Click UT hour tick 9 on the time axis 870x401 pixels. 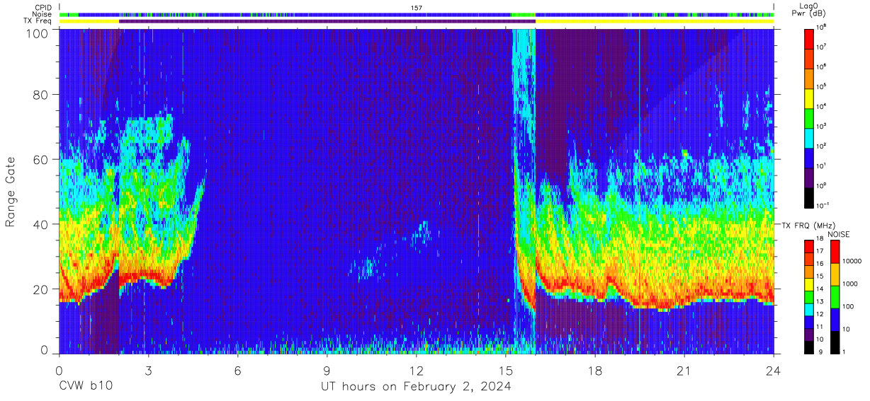click(327, 371)
